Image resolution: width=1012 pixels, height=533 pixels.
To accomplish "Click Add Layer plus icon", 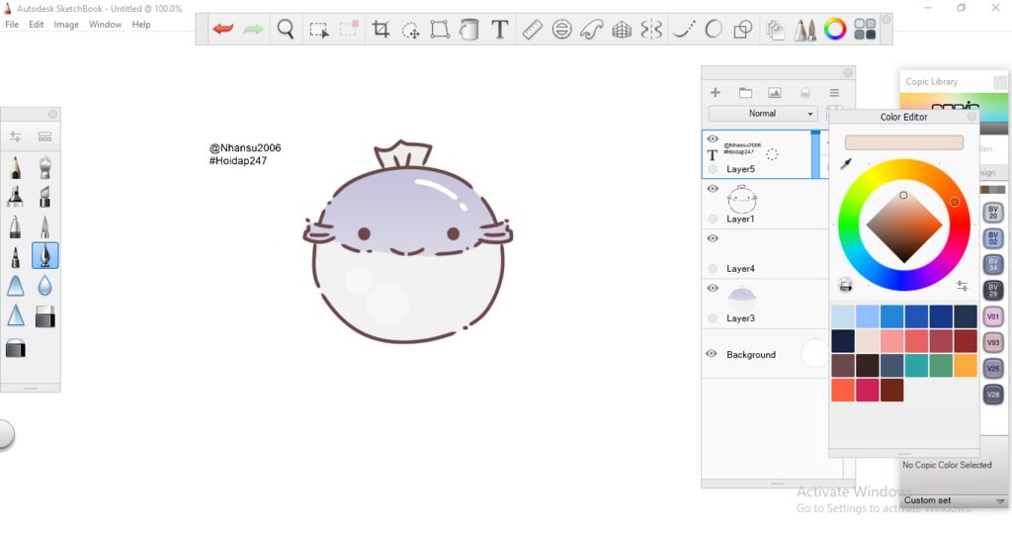I will pos(716,92).
